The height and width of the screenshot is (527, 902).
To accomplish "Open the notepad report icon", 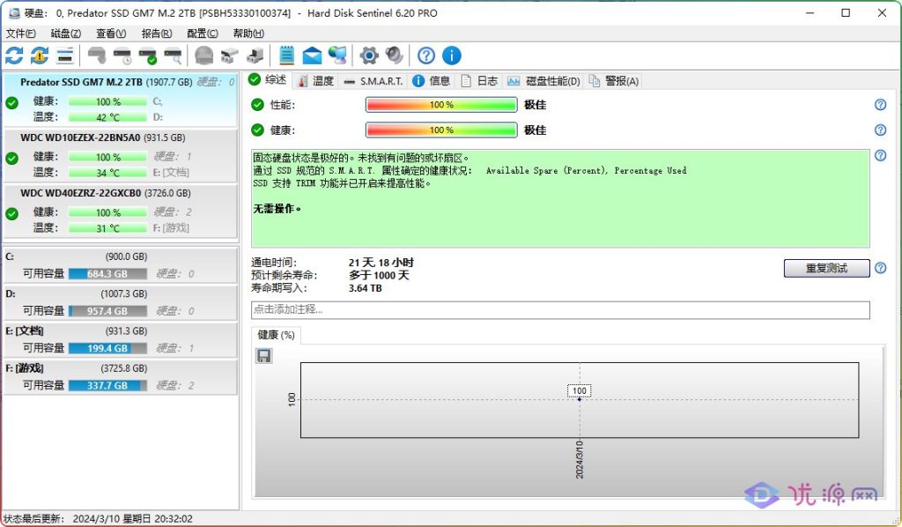I will [286, 56].
